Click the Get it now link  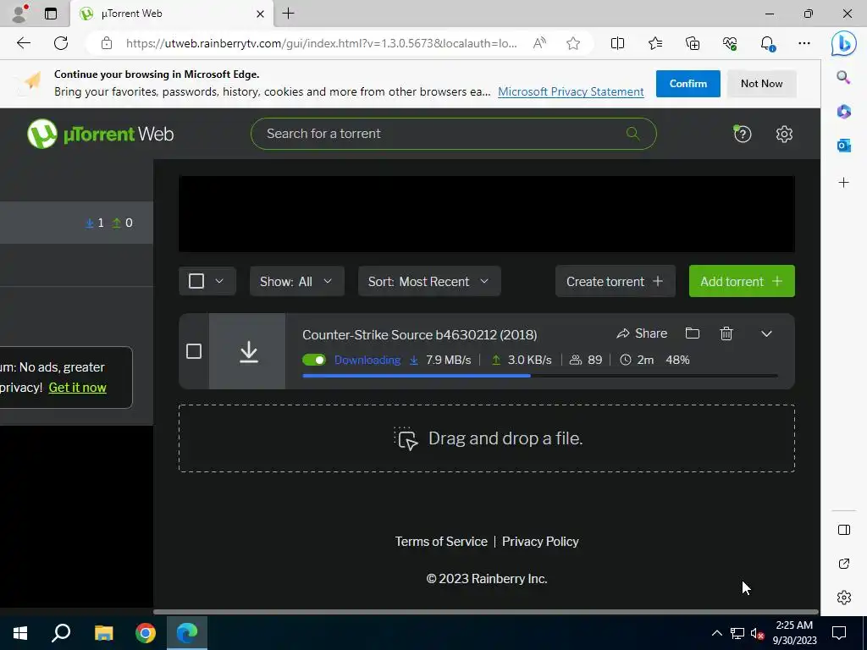(x=77, y=388)
